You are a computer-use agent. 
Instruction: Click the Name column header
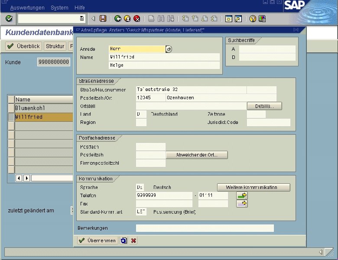tap(44, 99)
